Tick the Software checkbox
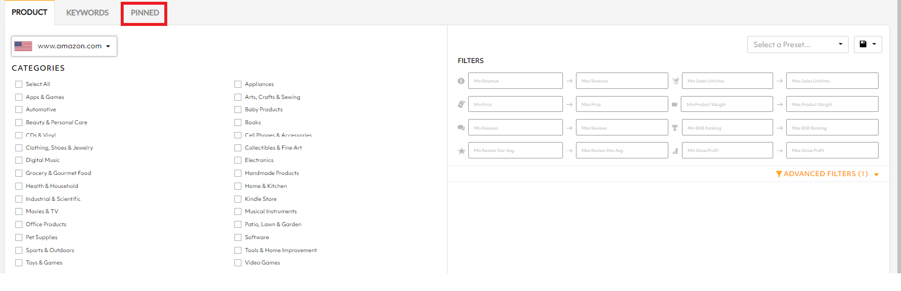 coord(238,237)
